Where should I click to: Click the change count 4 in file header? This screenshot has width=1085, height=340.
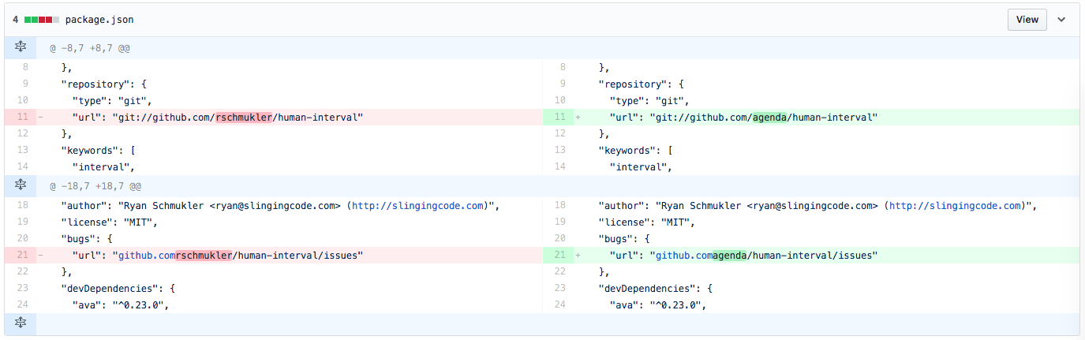coord(16,20)
